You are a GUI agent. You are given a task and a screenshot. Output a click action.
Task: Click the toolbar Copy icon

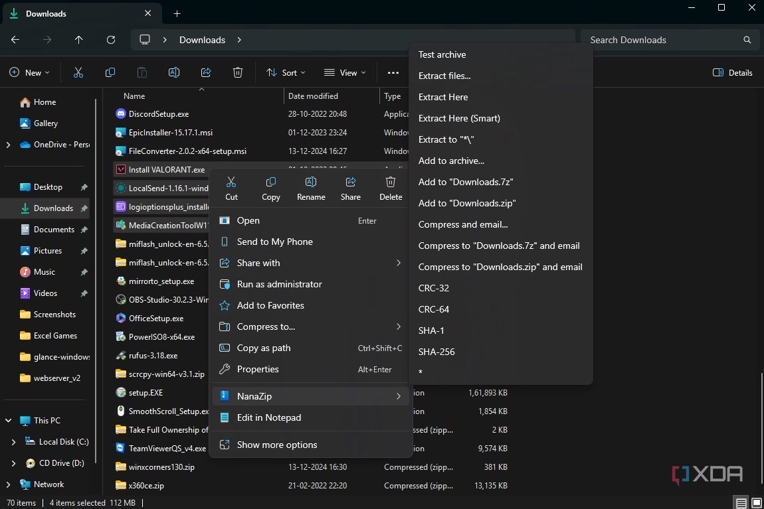point(110,72)
